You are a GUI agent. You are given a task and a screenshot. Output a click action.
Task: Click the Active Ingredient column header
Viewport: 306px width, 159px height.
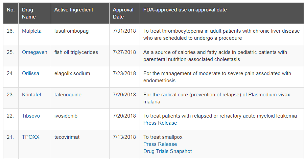[x=80, y=13]
